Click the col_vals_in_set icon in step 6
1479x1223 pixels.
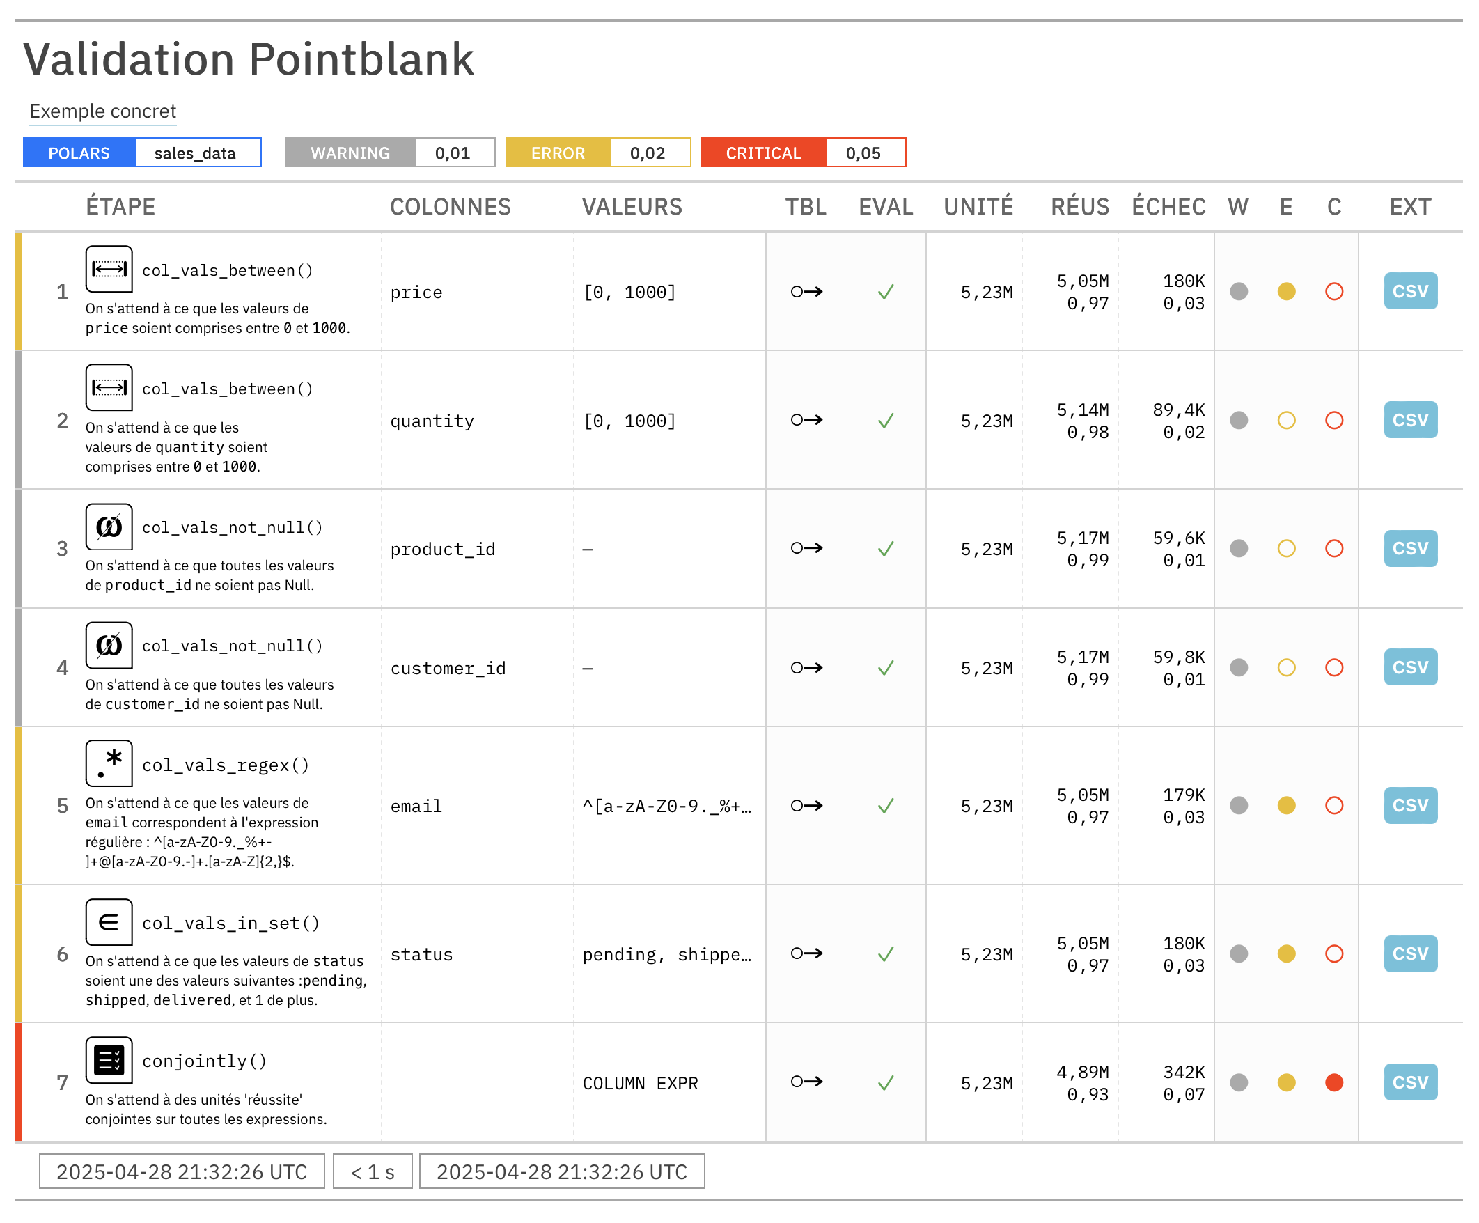[x=109, y=922]
